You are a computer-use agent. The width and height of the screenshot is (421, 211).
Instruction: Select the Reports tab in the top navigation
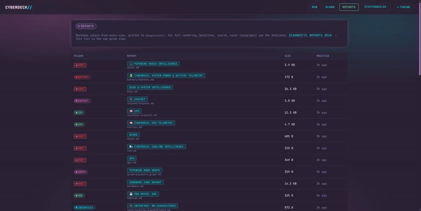coord(349,7)
